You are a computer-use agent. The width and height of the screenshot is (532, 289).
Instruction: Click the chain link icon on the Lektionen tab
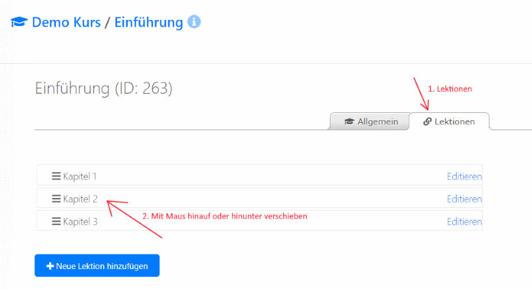[428, 122]
